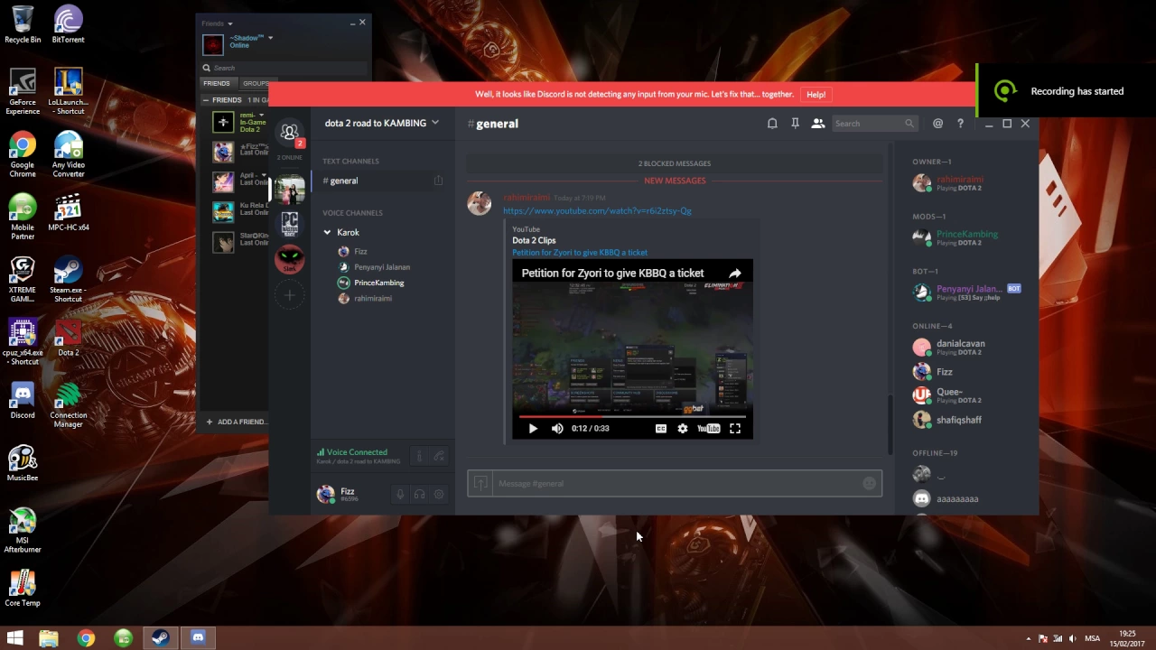Open Discord user settings gear
This screenshot has width=1156, height=650.
coord(439,494)
